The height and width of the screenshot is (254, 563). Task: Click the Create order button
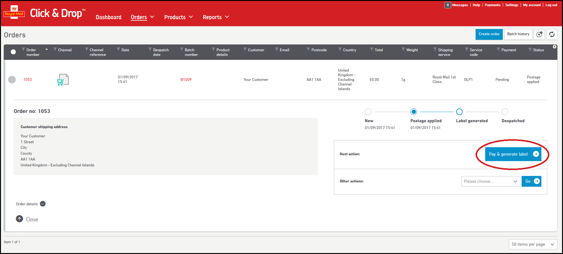[489, 34]
